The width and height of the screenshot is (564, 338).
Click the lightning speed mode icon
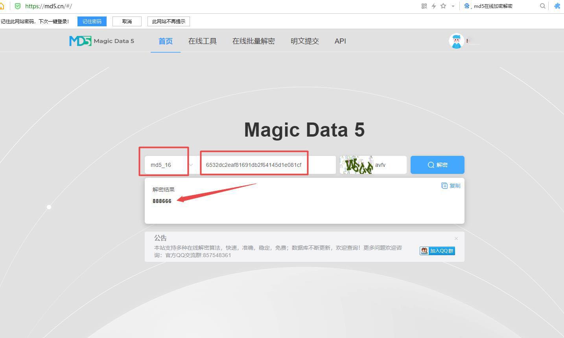point(434,6)
